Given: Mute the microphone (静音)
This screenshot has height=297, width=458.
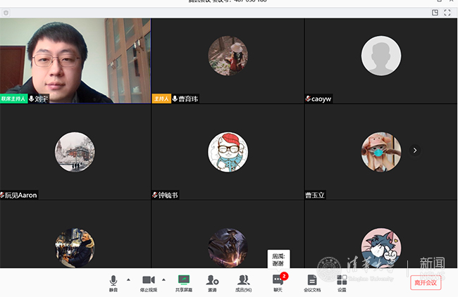Looking at the screenshot, I should pos(113,282).
